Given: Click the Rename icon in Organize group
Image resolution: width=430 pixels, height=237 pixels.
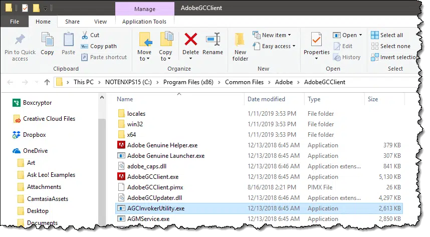Looking at the screenshot, I should click(x=213, y=40).
